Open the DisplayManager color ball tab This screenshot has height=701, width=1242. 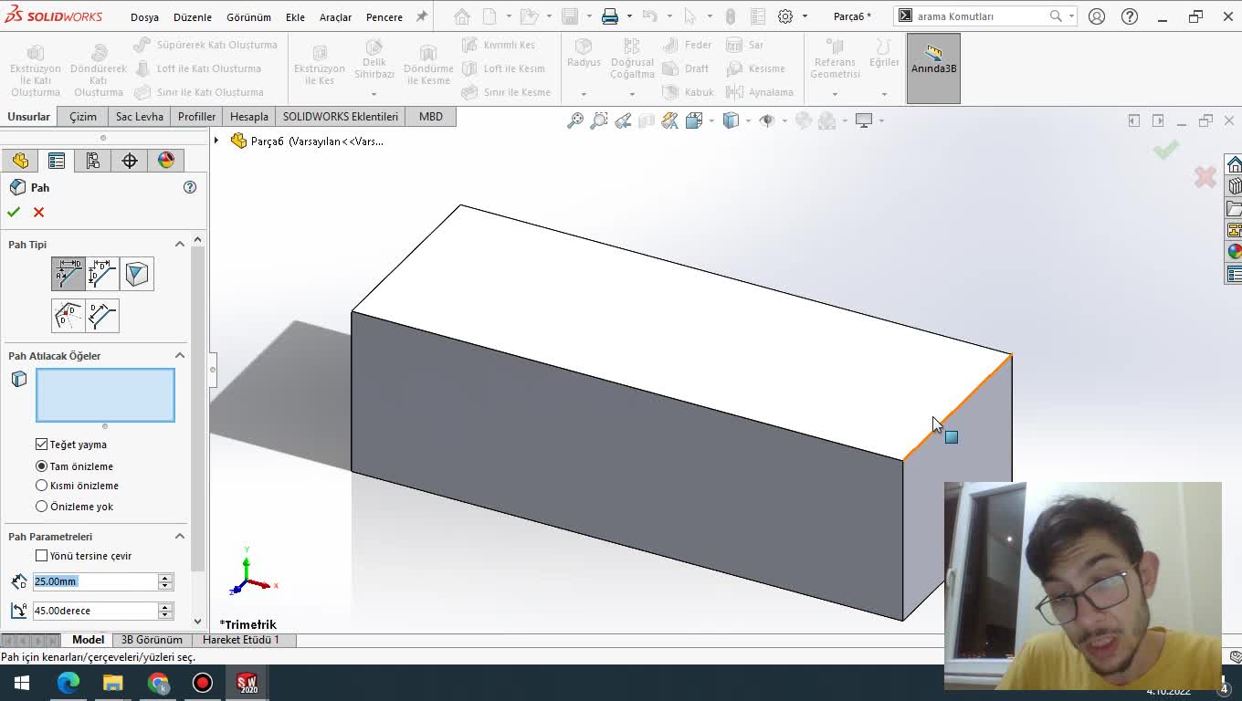pyautogui.click(x=166, y=161)
